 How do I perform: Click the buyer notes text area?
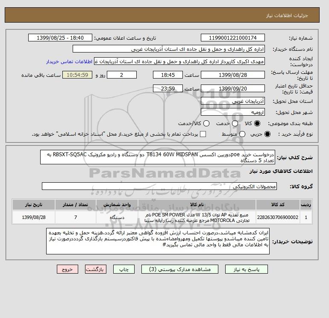tap(158, 241)
